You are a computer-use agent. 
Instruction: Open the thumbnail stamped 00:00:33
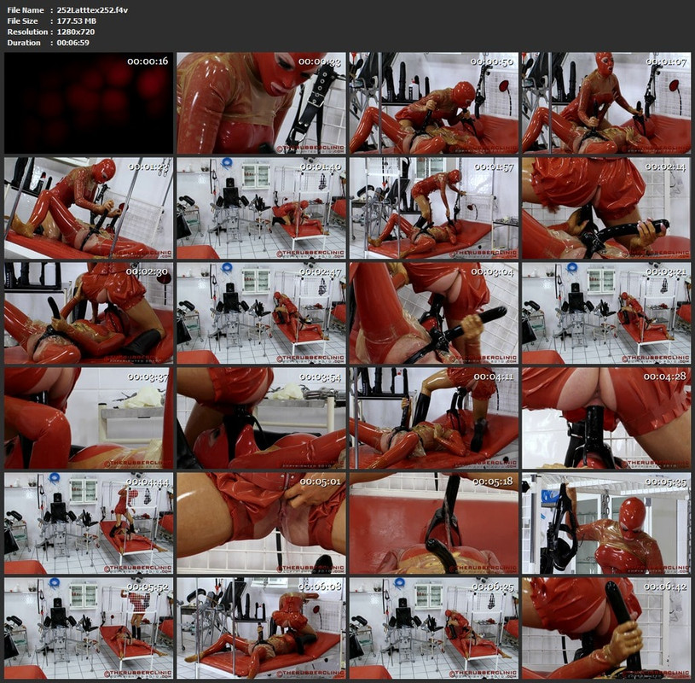click(261, 103)
